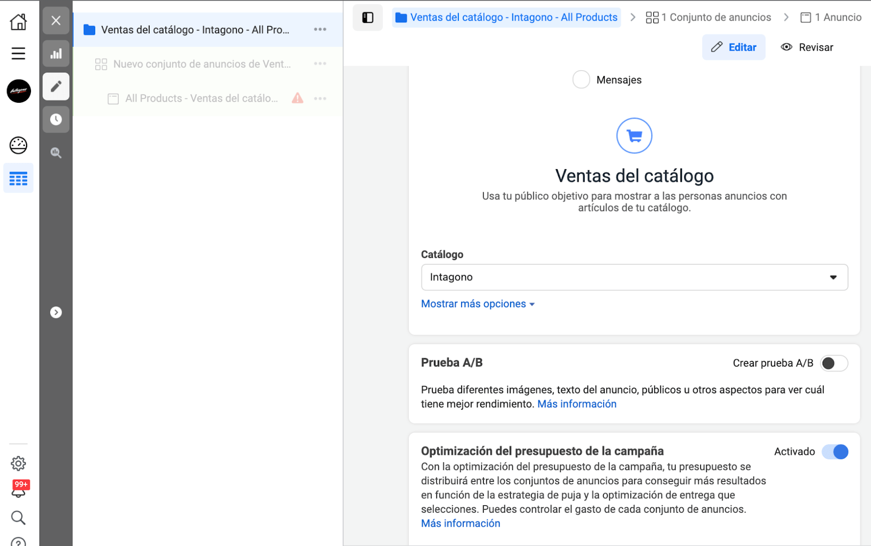Click the Editar button
This screenshot has width=871, height=546.
pyautogui.click(x=734, y=47)
